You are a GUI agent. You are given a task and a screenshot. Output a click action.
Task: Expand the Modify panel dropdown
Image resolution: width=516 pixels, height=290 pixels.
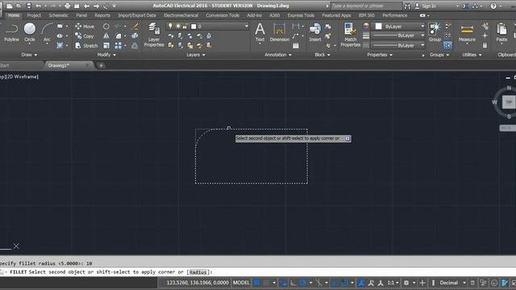pos(106,55)
